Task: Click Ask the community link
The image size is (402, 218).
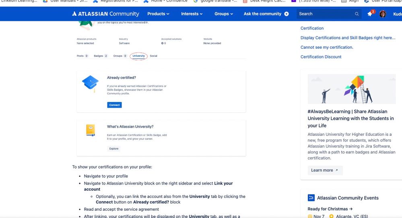Action: coord(262,14)
